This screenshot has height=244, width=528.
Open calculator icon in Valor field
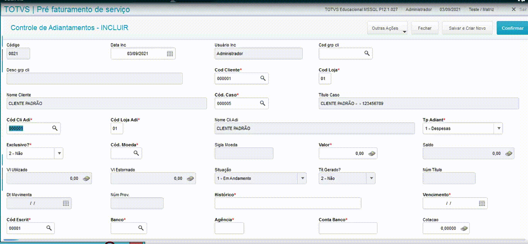click(x=372, y=153)
